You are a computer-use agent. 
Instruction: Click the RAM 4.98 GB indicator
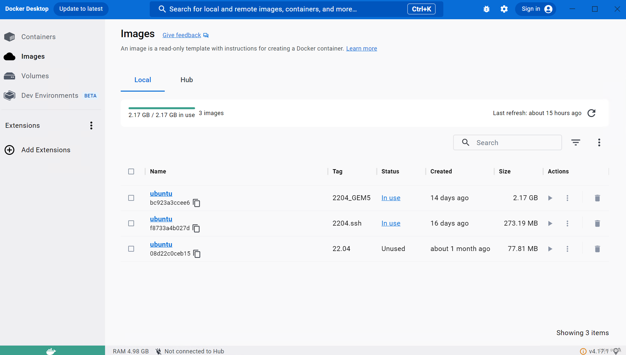coord(131,351)
